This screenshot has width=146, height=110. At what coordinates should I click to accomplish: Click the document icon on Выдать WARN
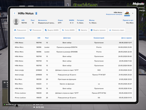coord(46,30)
